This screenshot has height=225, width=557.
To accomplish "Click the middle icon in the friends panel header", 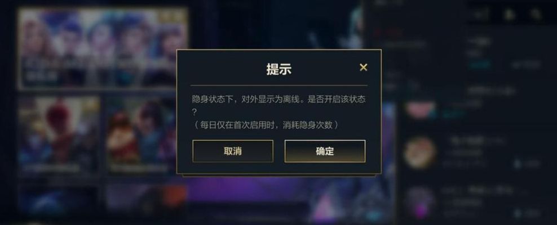I will (509, 14).
